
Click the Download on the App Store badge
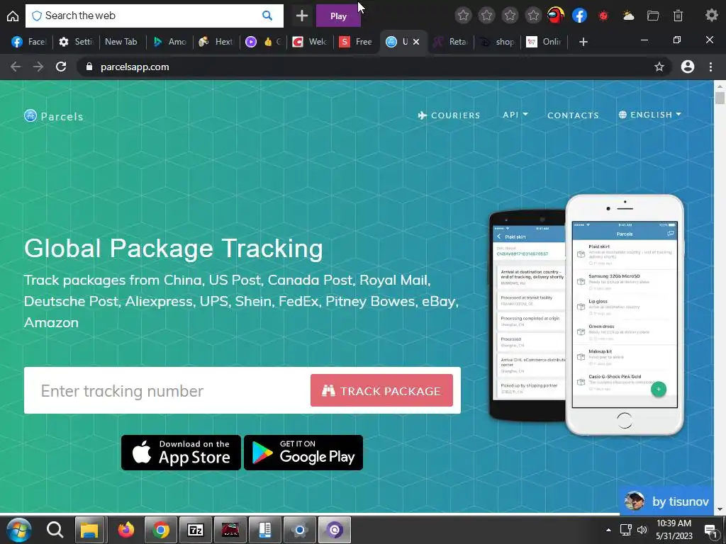click(x=181, y=453)
